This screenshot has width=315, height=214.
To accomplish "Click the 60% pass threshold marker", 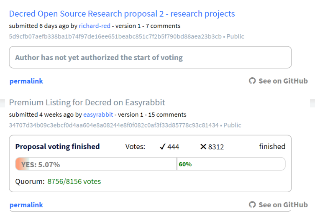I will 185,164.
